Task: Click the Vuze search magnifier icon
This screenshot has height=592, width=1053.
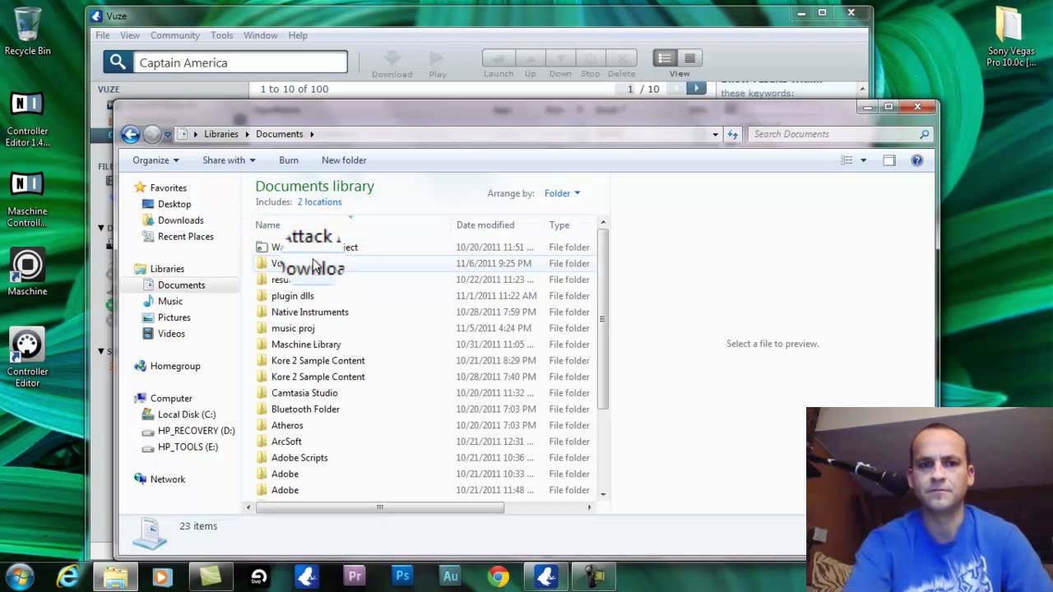Action: click(x=118, y=62)
